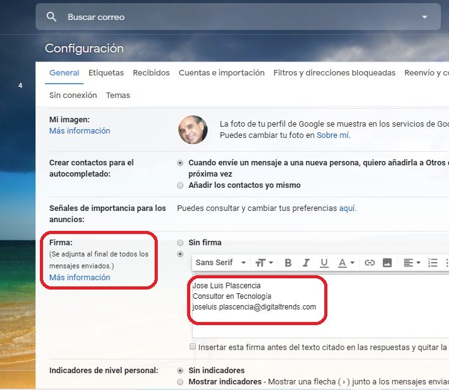Select the Sin firma radio button
Screen dimensions: 449x390
coord(180,243)
